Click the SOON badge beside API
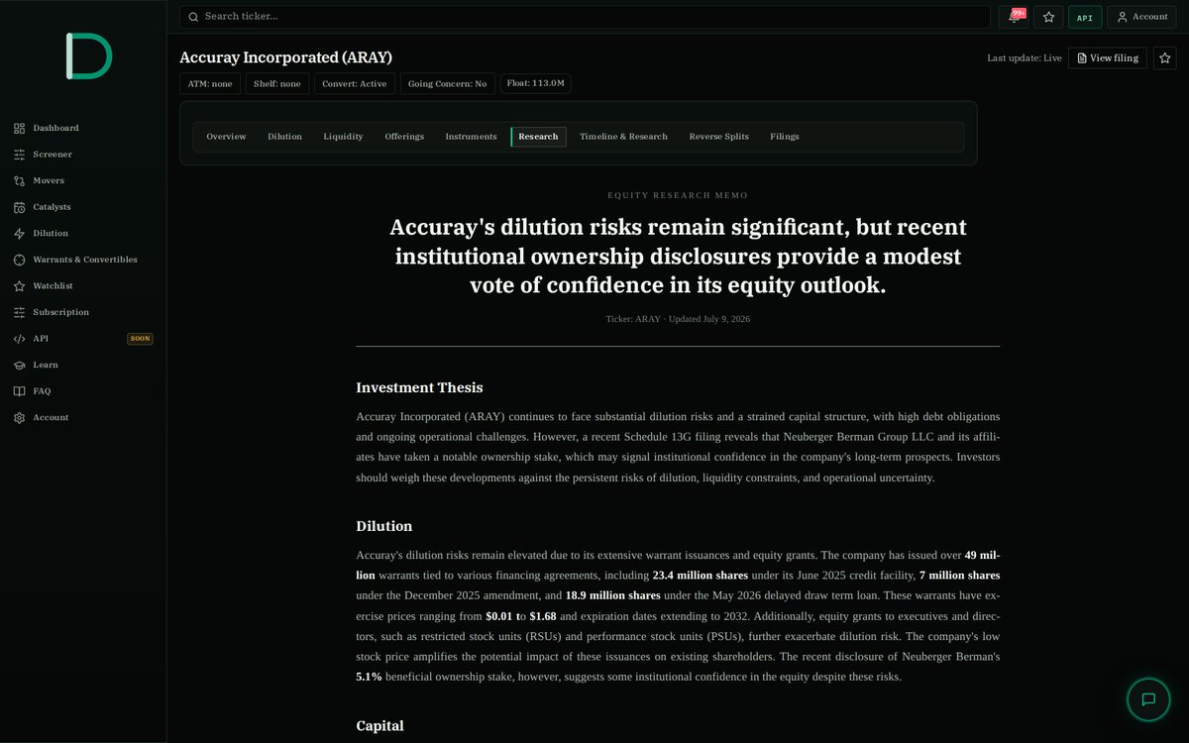The width and height of the screenshot is (1189, 743). pos(140,339)
